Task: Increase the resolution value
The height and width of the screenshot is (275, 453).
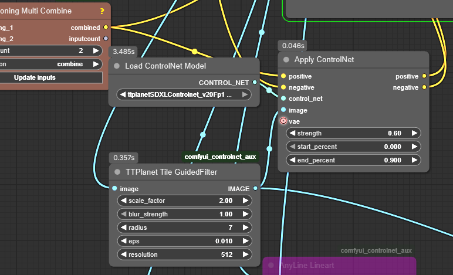Action: pos(245,254)
